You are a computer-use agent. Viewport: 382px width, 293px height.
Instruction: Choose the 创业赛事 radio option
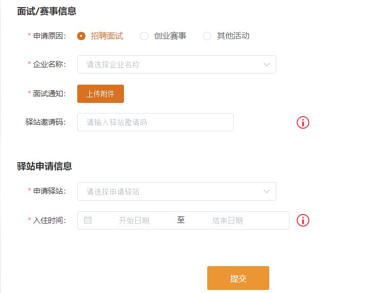[144, 36]
